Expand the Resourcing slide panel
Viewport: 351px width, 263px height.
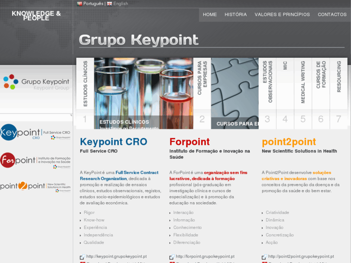tap(338, 93)
